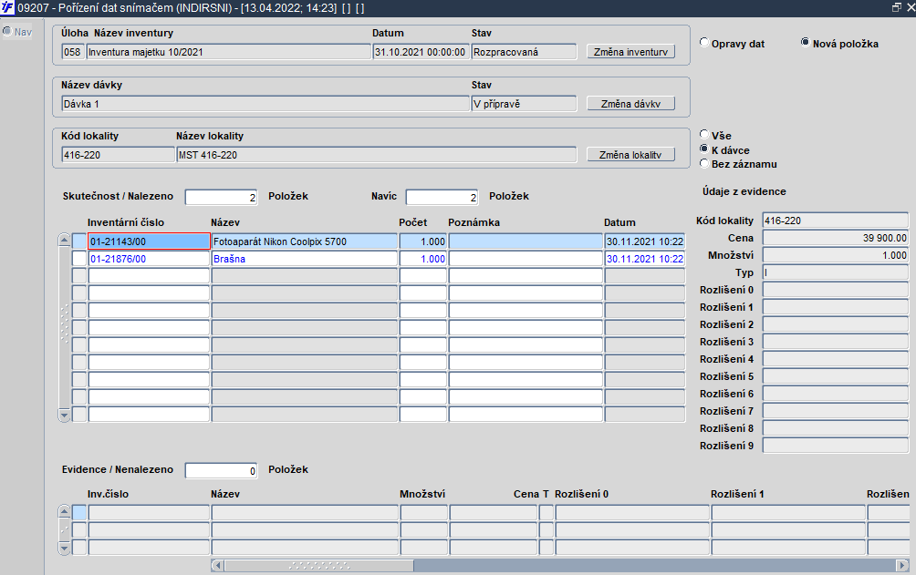The height and width of the screenshot is (575, 916).
Task: Click the horizontal scrollbar left arrow
Action: click(217, 565)
